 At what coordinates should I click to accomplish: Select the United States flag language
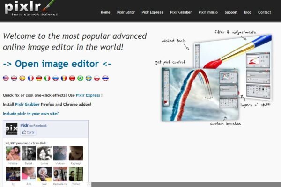click(x=6, y=79)
